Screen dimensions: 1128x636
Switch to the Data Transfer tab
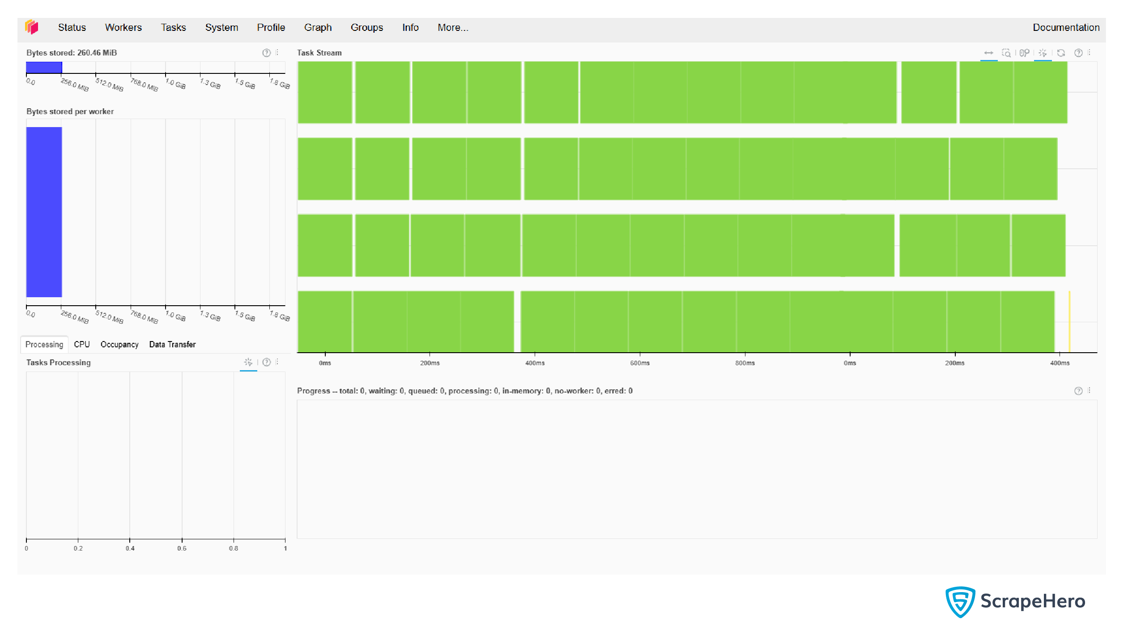[x=171, y=344]
